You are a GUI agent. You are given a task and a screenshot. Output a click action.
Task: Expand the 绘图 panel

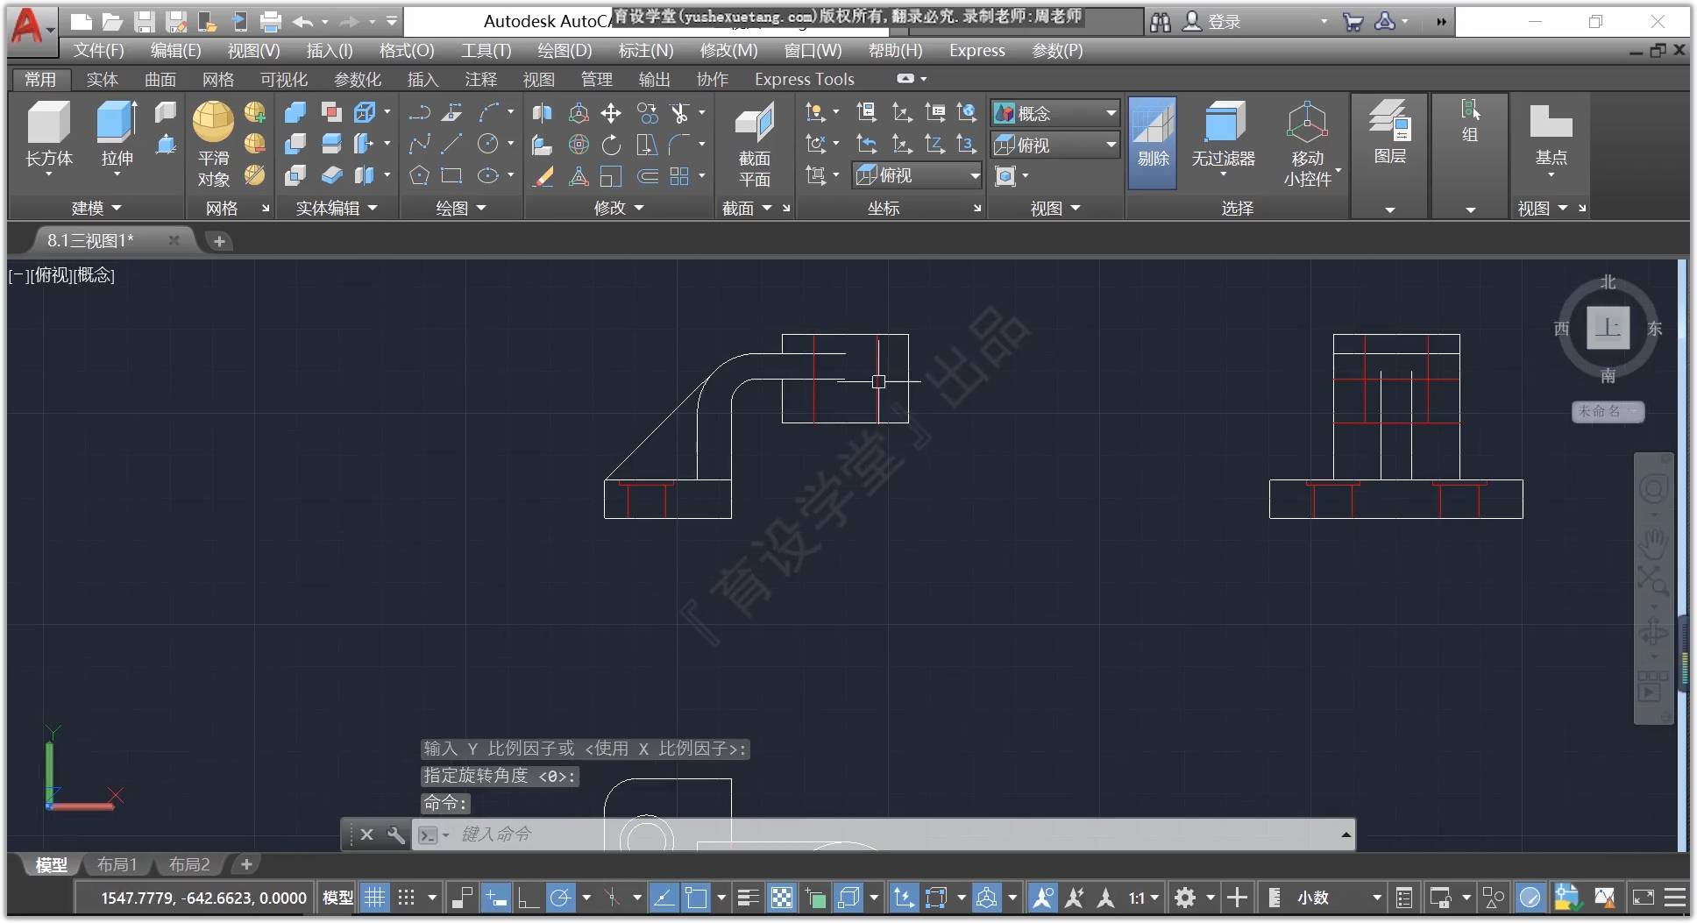460,209
